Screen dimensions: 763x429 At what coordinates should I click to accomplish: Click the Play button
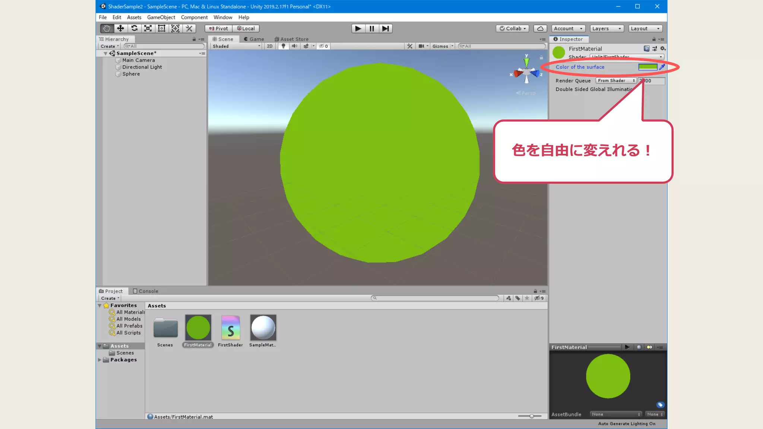point(358,28)
